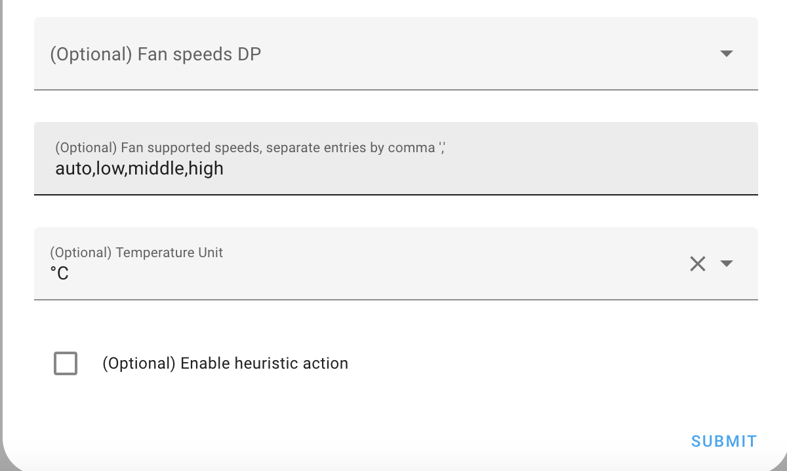This screenshot has width=787, height=471.
Task: Clear the Temperature Unit selection with X
Action: [x=698, y=264]
